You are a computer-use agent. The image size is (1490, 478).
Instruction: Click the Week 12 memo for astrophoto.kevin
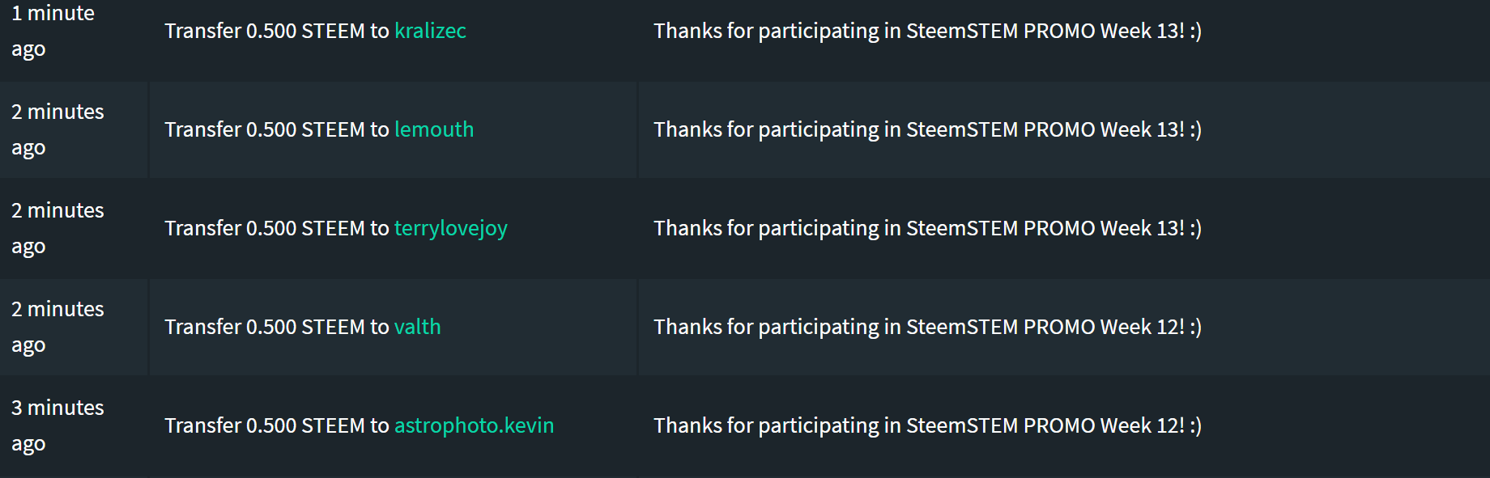click(x=927, y=425)
